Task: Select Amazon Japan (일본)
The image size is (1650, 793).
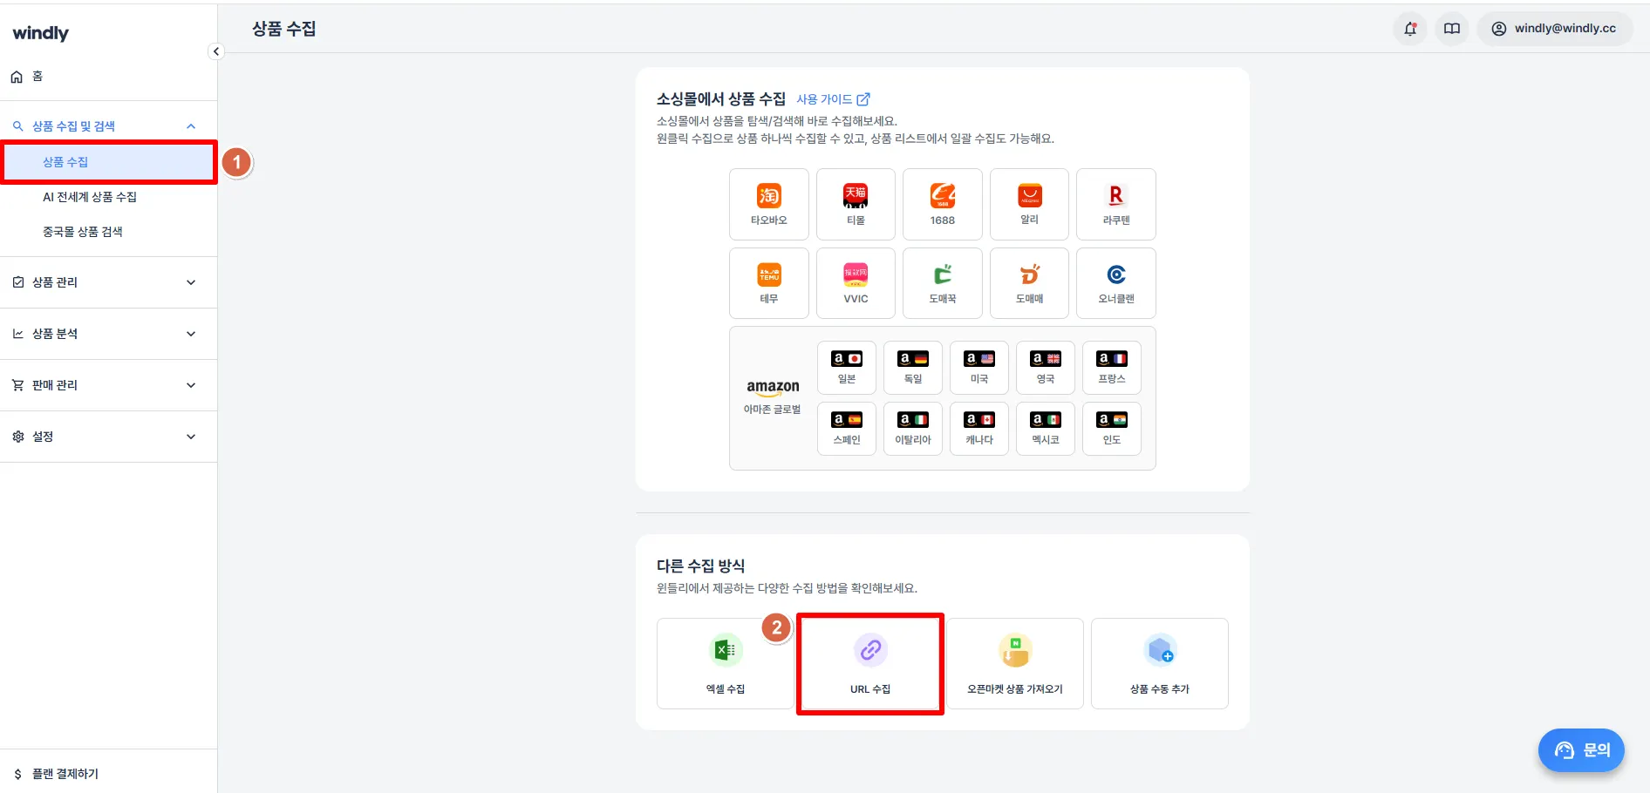Action: (847, 368)
